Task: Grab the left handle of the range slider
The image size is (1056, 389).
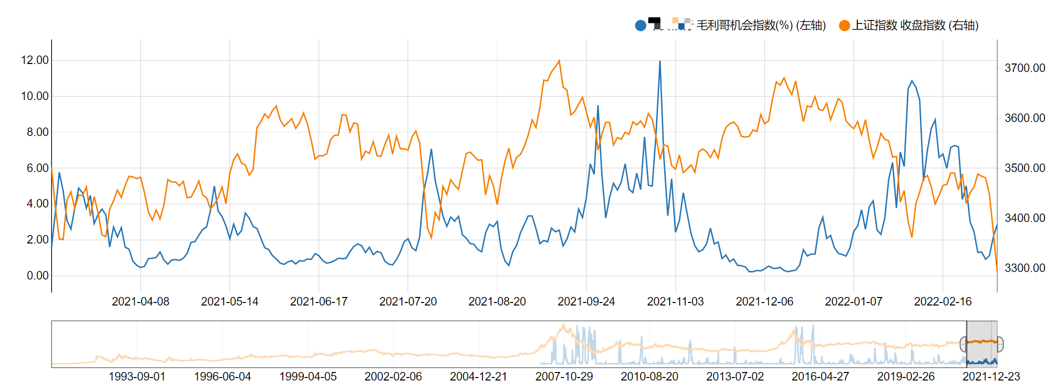Action: point(963,344)
